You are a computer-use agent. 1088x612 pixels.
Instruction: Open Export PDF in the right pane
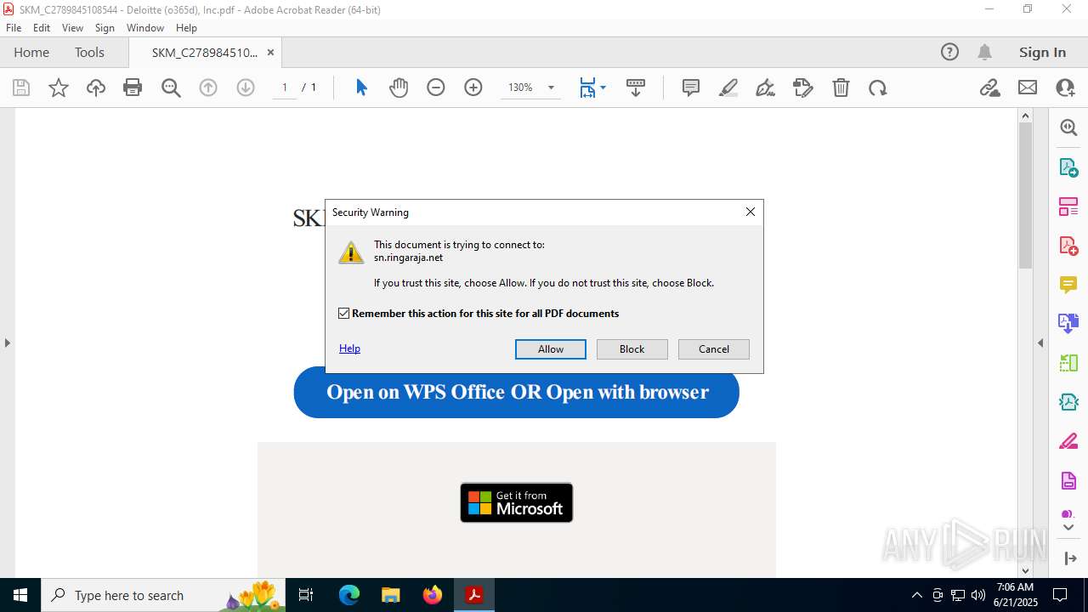coord(1068,167)
